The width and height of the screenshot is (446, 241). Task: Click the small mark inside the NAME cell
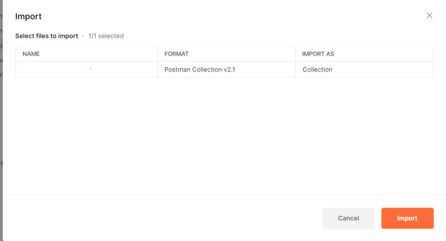(90, 69)
